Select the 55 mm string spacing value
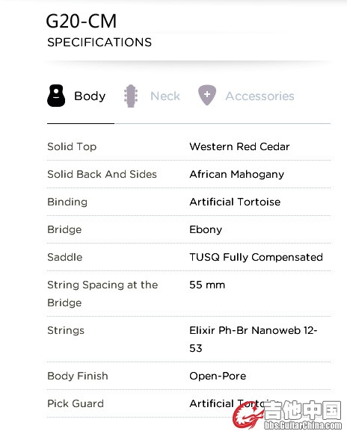The height and width of the screenshot is (437, 347). (207, 285)
